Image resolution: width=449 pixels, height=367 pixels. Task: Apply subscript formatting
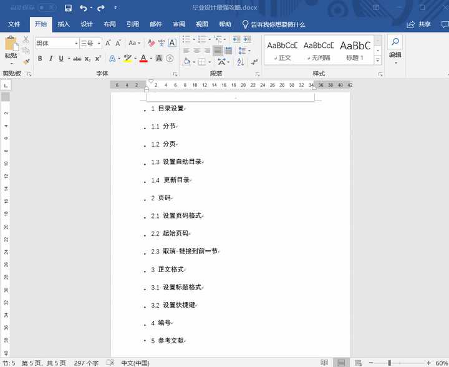(x=88, y=59)
